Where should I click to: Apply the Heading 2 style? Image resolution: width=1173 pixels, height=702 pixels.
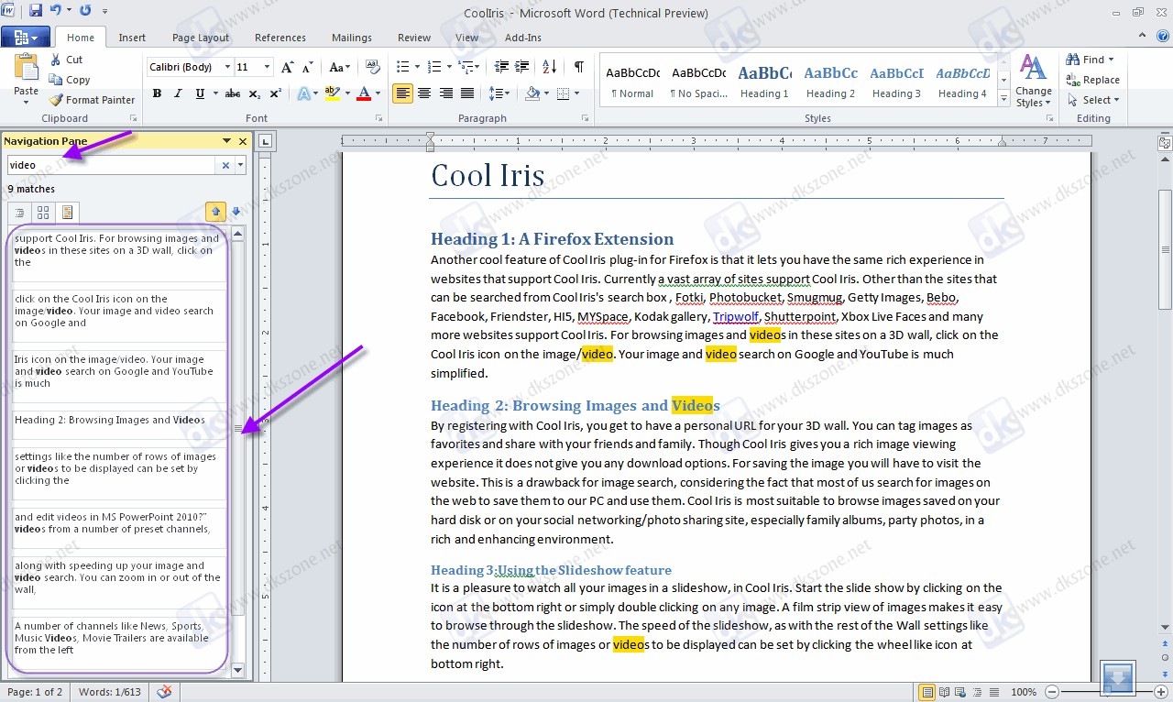tap(830, 81)
